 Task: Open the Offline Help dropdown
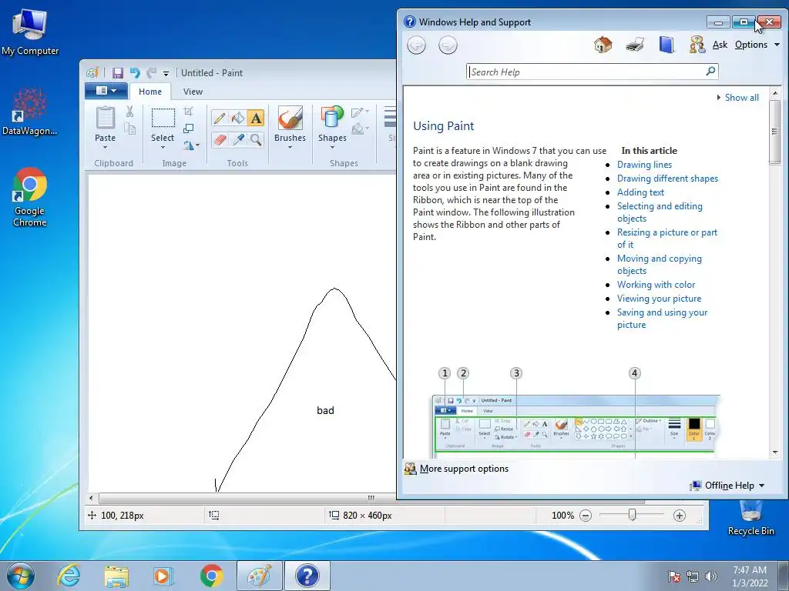click(727, 486)
